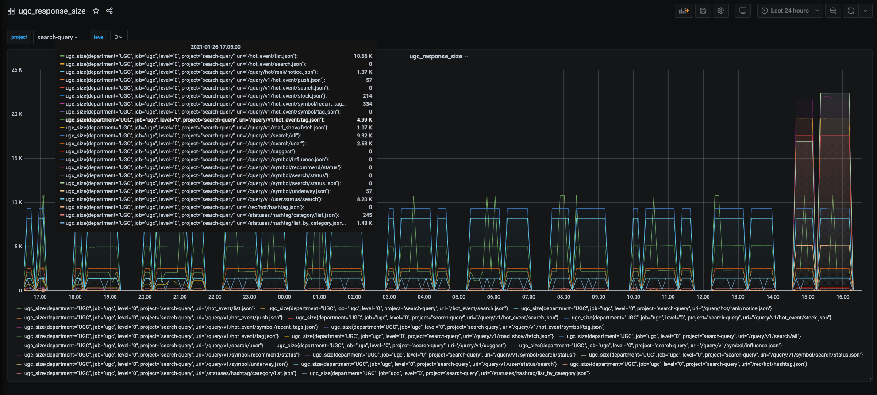The height and width of the screenshot is (395, 877).
Task: Open the dashboards grid icon
Action: (x=11, y=11)
